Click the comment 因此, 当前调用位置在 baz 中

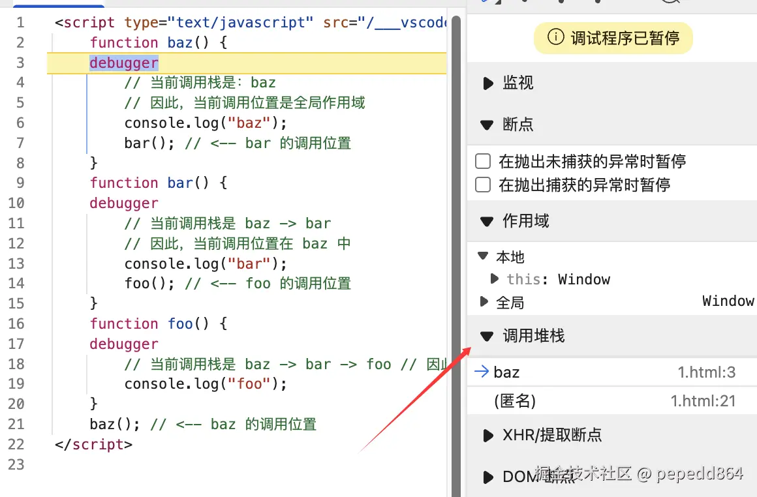point(238,243)
